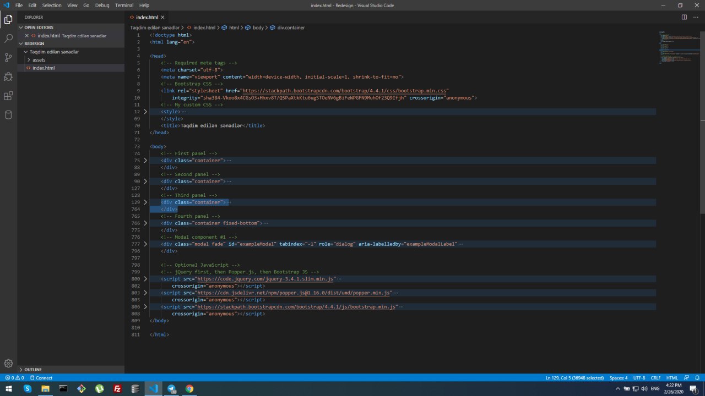The width and height of the screenshot is (705, 396).
Task: Open the notifications bell in status bar
Action: 697,378
